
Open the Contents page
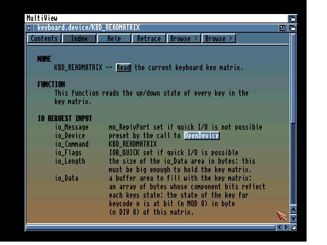[44, 39]
